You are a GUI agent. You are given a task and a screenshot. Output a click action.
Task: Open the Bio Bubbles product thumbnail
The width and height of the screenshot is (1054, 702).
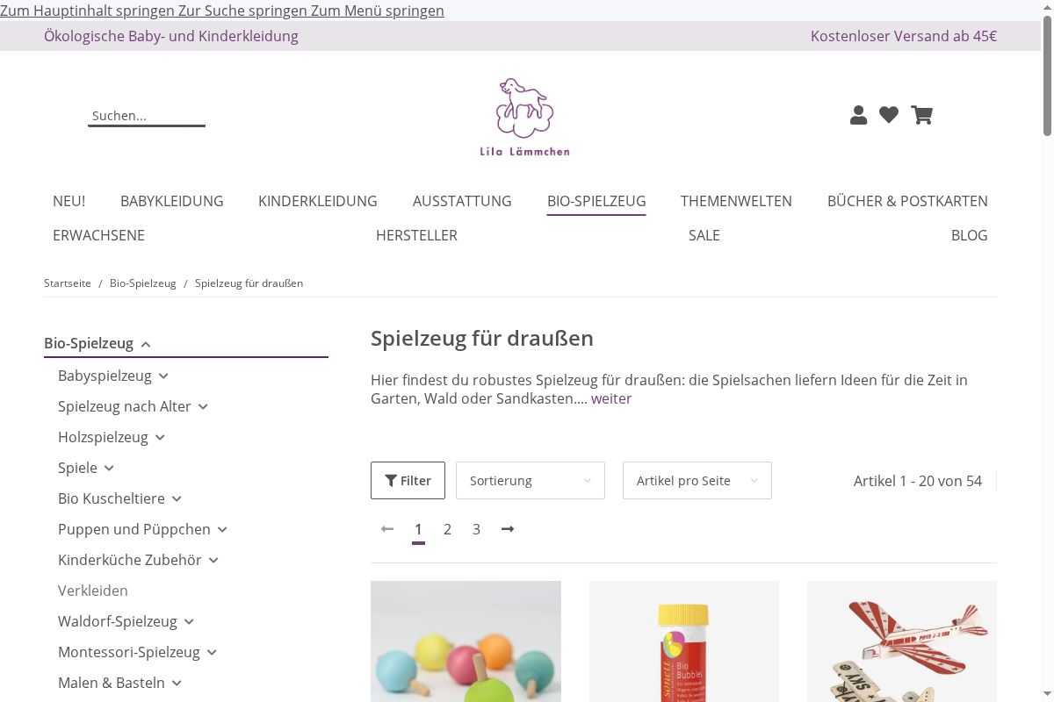coord(684,641)
